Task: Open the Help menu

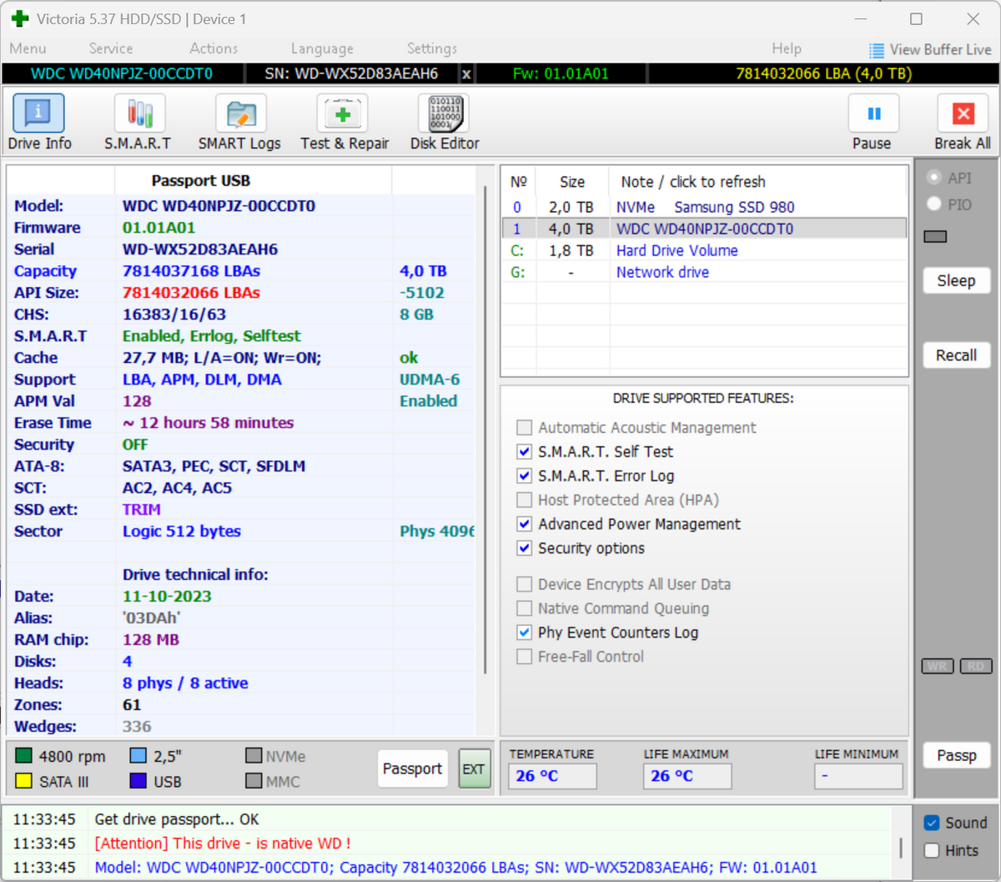Action: click(787, 48)
